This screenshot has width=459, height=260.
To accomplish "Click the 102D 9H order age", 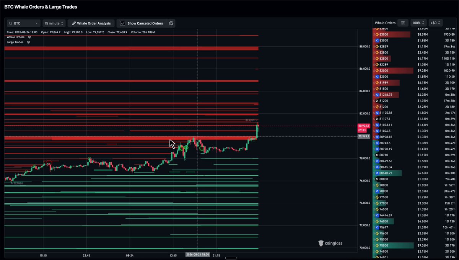I will pos(449,70).
